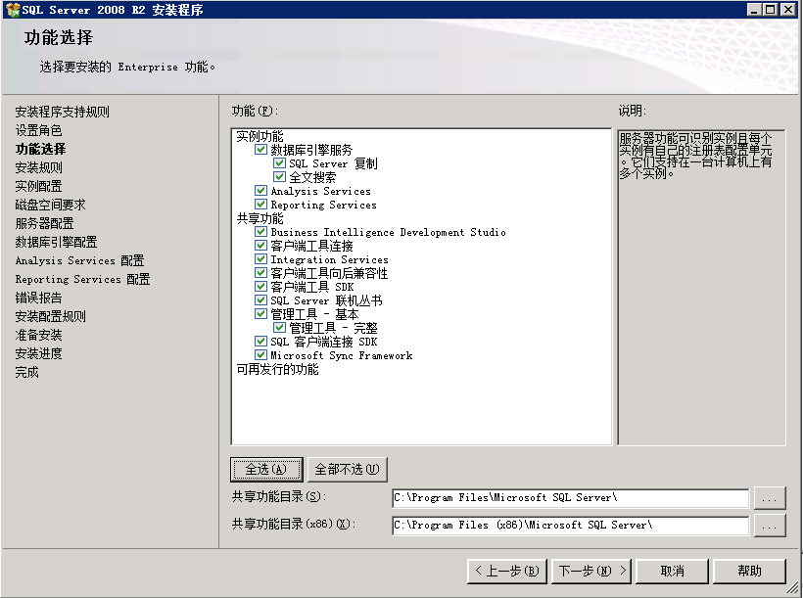803x598 pixels.
Task: Toggle the Integration Services checkbox
Action: (260, 260)
